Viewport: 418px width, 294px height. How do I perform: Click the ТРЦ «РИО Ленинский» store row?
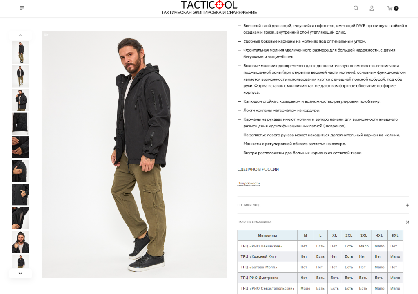320,246
